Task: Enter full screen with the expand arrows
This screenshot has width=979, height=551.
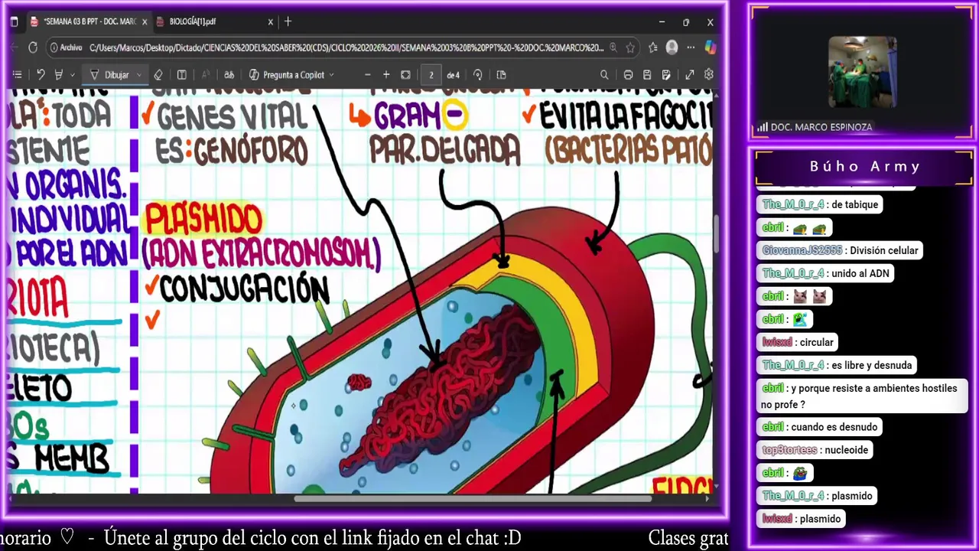Action: pyautogui.click(x=689, y=74)
